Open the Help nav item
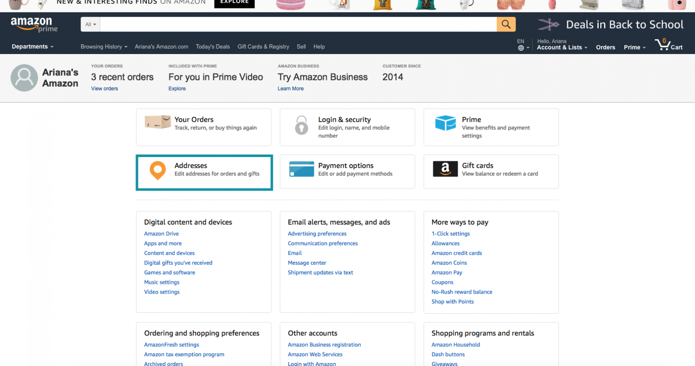This screenshot has width=695, height=366. (x=319, y=47)
